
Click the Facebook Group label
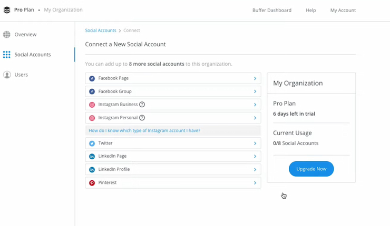coord(115,91)
